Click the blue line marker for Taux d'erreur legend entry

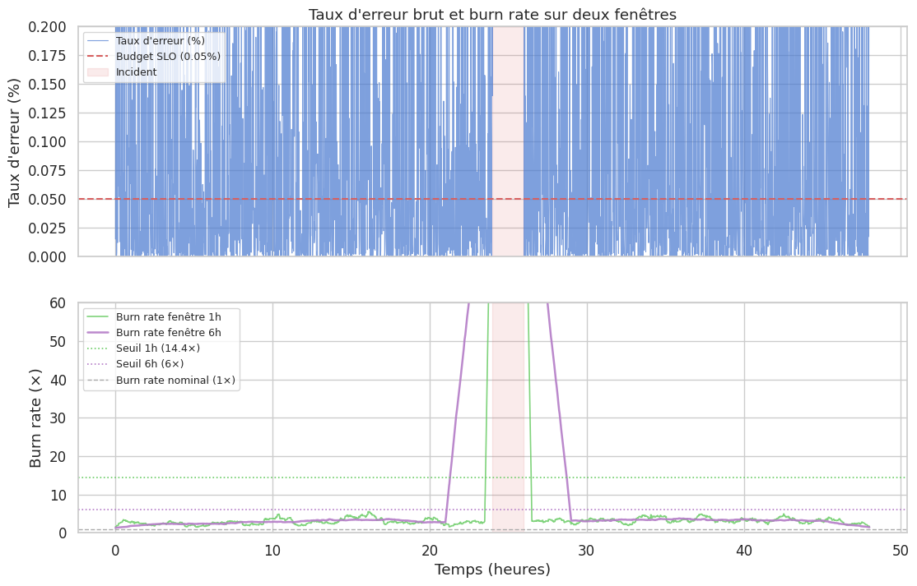98,41
